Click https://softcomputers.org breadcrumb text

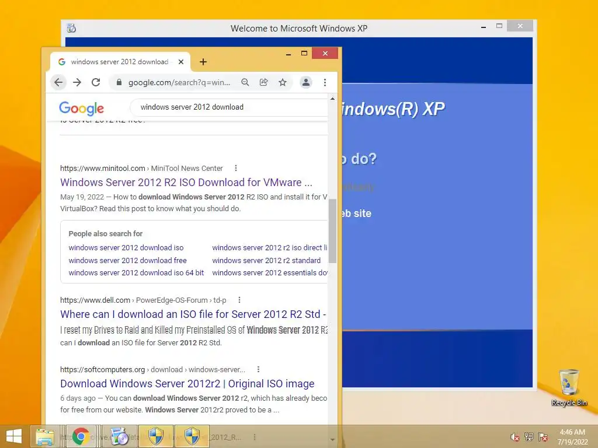coord(103,369)
